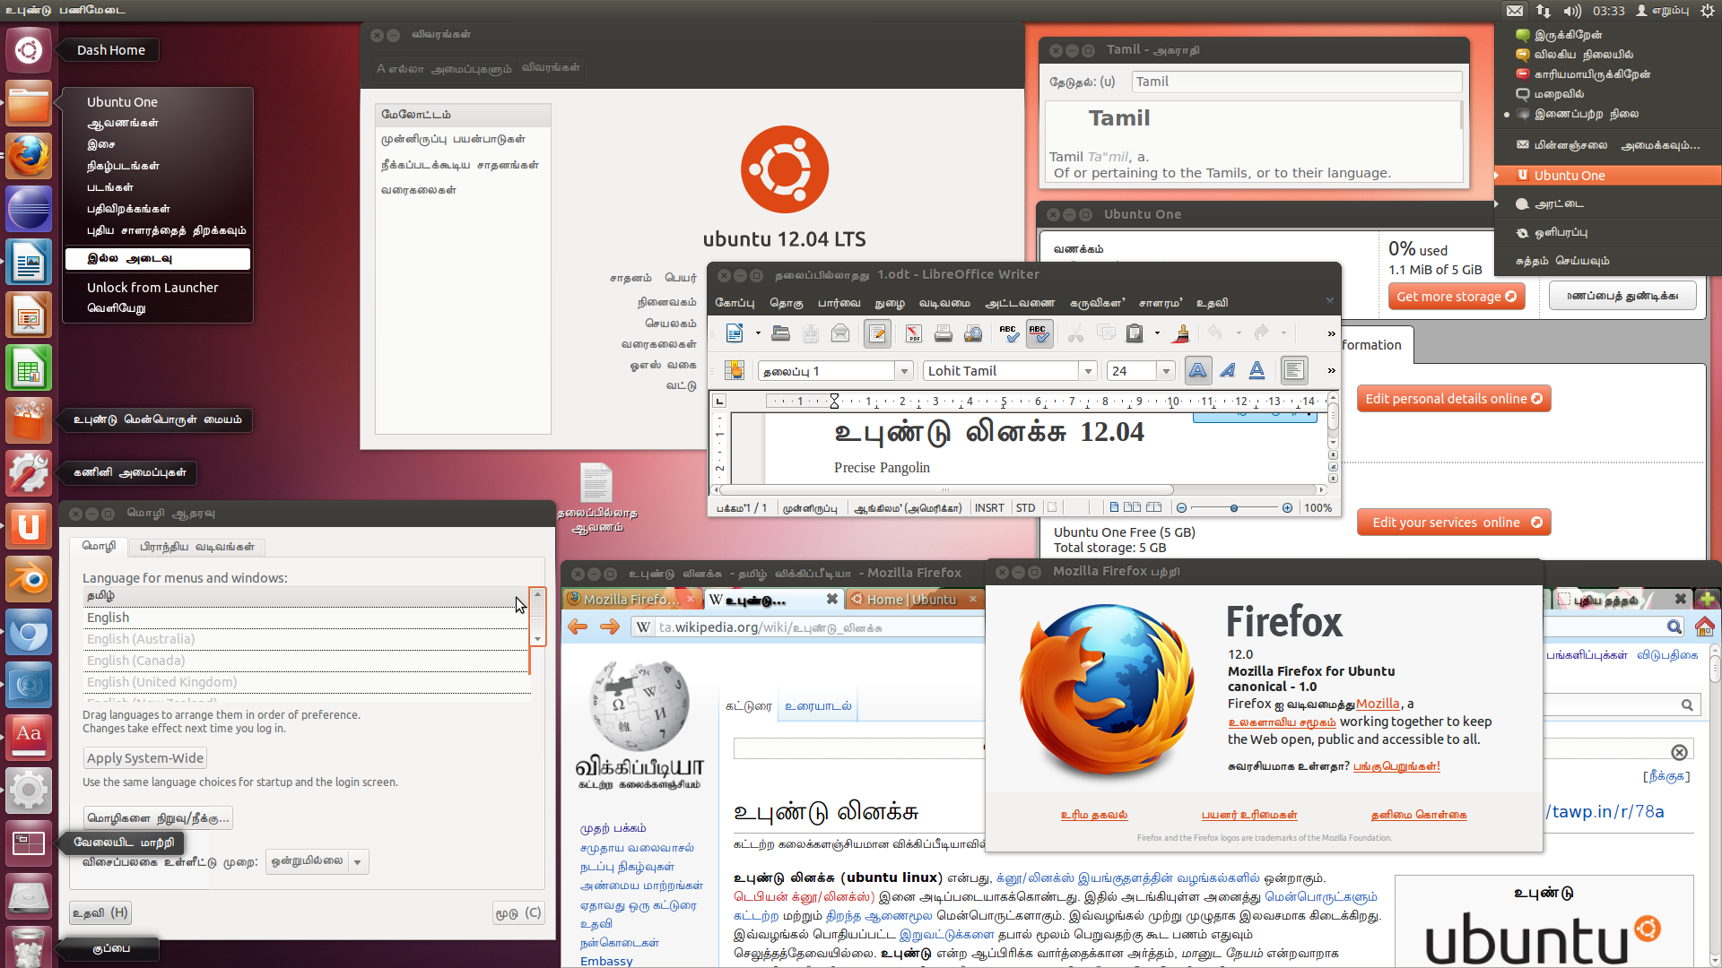
Task: Open Paste dropdown arrow in Writer
Action: (x=1157, y=333)
